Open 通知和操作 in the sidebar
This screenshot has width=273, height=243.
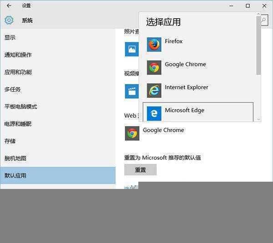[58, 55]
